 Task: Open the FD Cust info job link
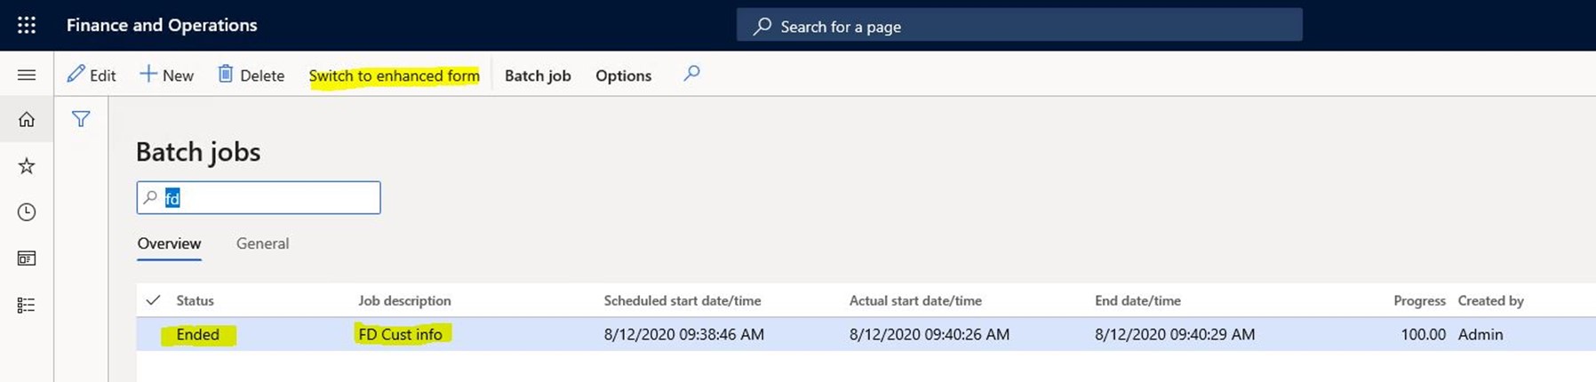pos(400,334)
